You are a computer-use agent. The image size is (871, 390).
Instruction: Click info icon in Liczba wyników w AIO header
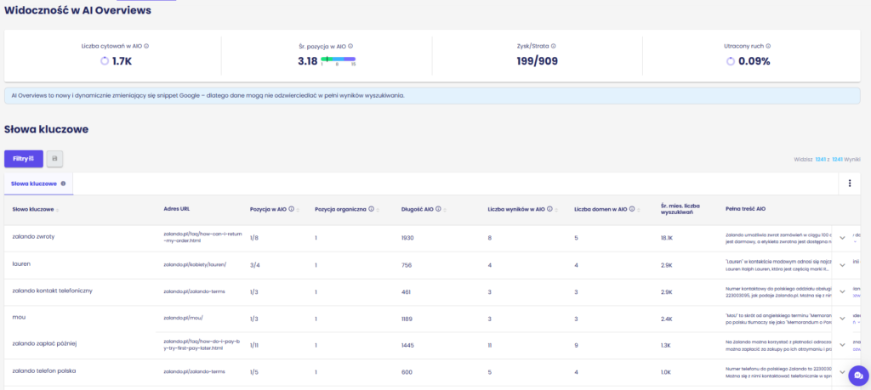pos(550,209)
